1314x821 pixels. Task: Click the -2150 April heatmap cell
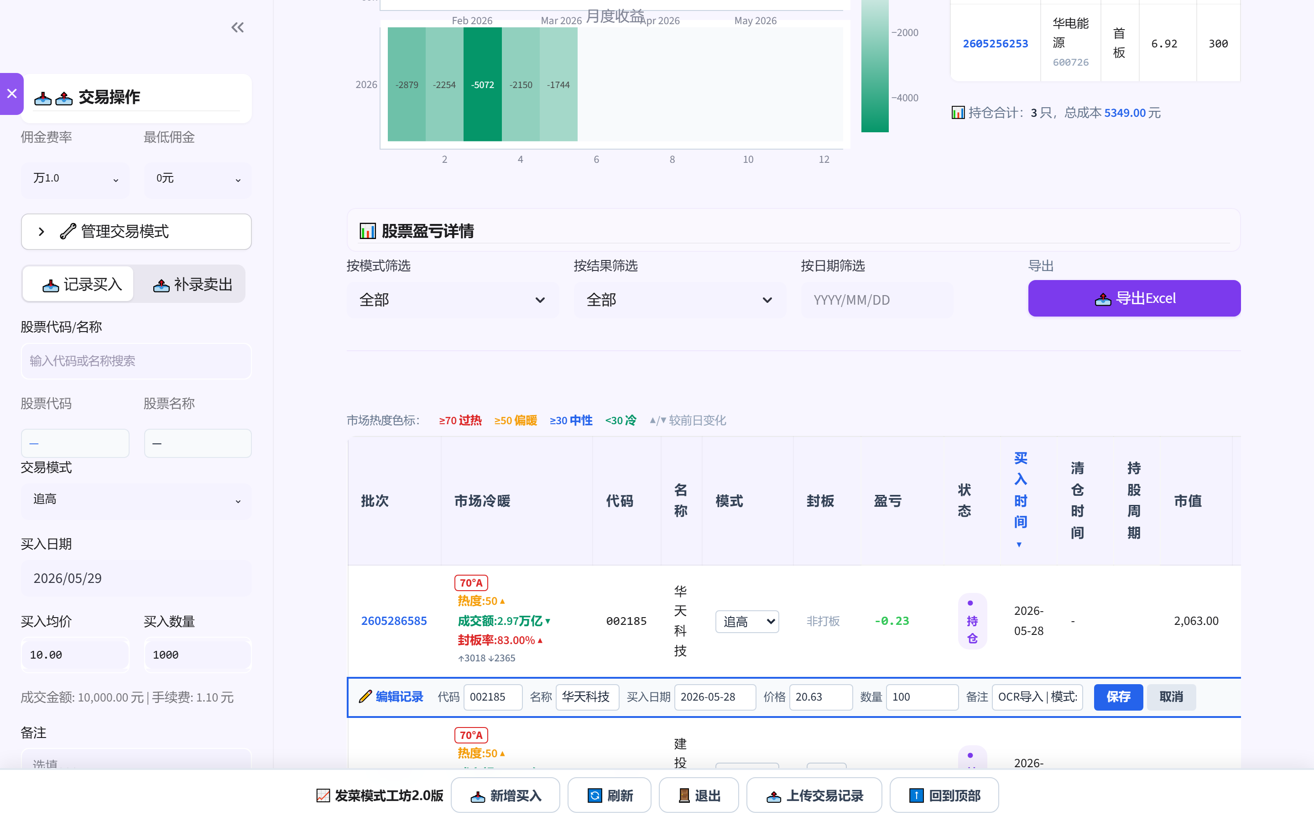tap(521, 84)
